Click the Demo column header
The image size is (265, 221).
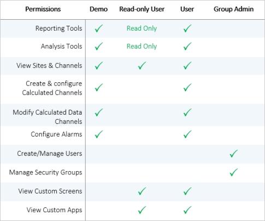point(98,9)
